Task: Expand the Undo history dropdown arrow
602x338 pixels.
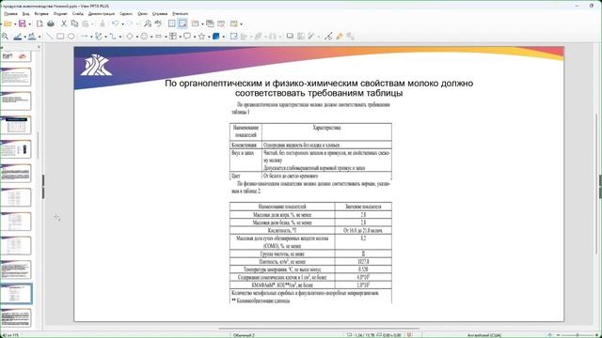Action: point(122,24)
